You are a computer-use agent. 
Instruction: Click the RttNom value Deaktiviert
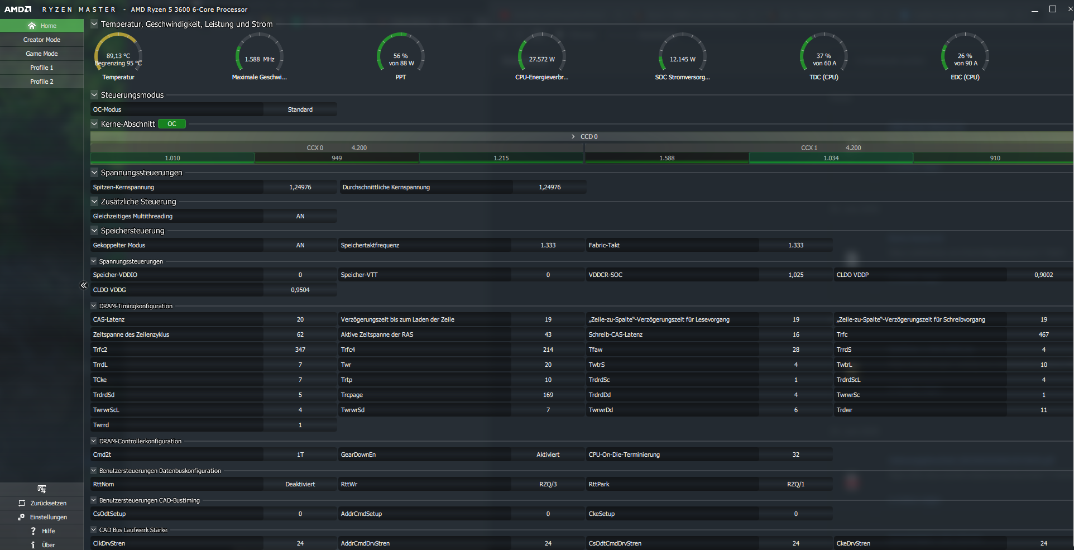(300, 484)
